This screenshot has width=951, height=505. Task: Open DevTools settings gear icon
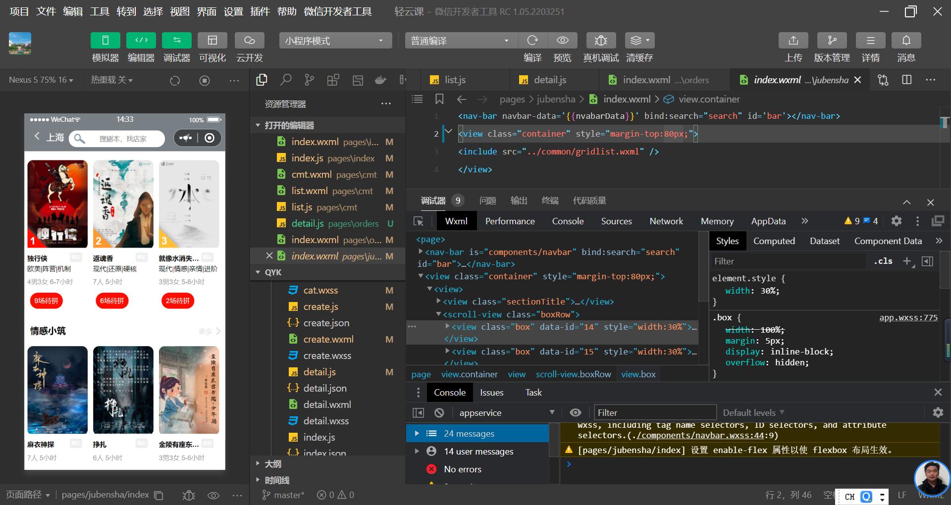coord(896,221)
